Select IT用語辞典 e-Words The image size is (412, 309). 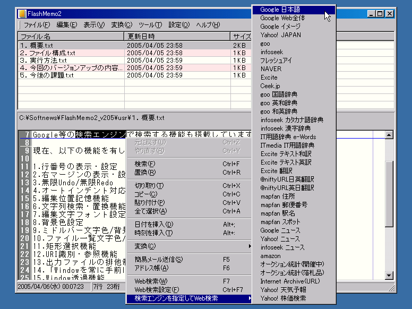coord(294,137)
